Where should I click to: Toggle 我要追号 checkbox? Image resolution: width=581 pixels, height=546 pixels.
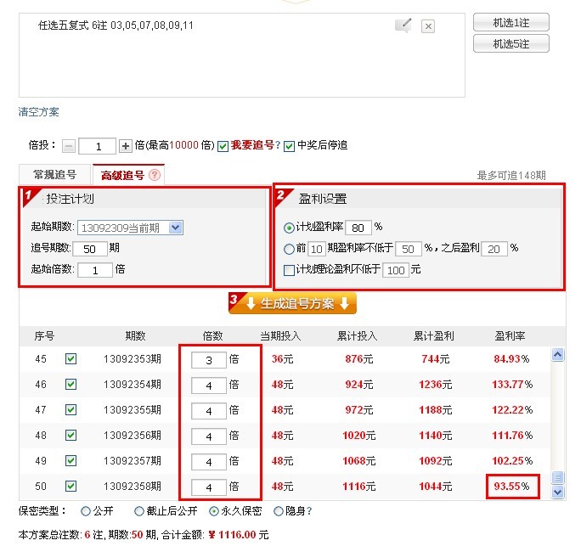coord(223,146)
